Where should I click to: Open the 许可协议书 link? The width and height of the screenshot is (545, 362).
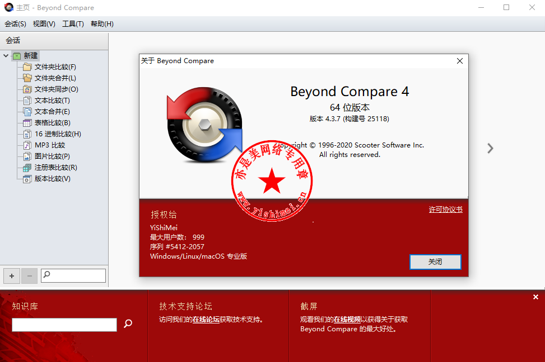446,209
